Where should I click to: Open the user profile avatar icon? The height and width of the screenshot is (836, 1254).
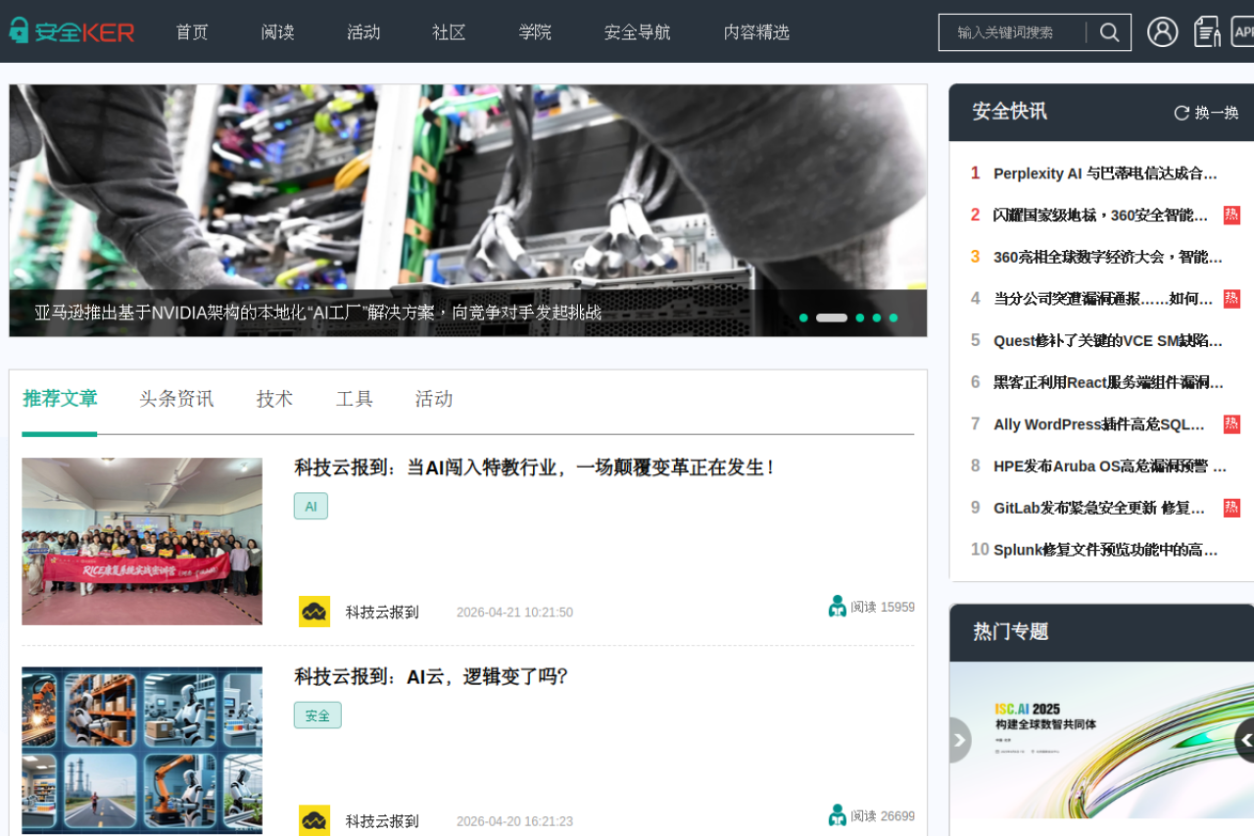(1162, 32)
